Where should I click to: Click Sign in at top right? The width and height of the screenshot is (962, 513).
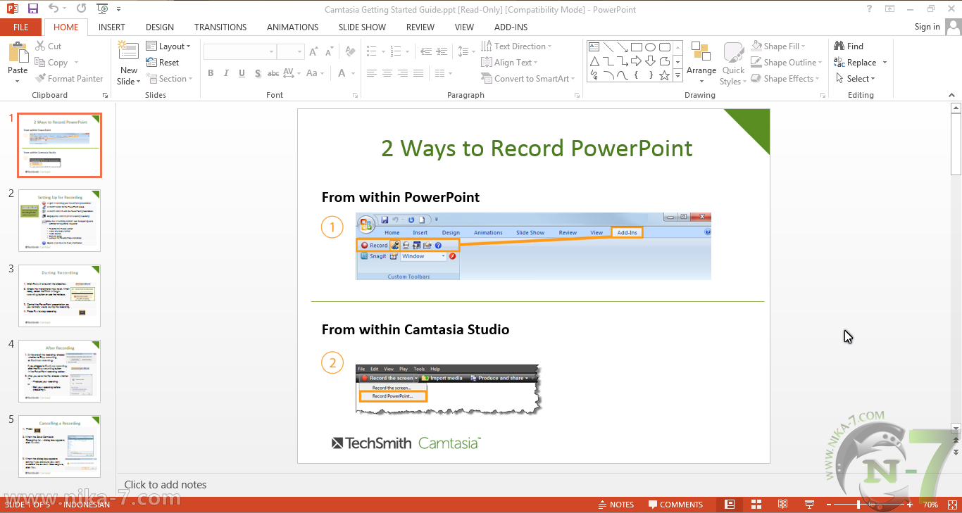pos(927,27)
